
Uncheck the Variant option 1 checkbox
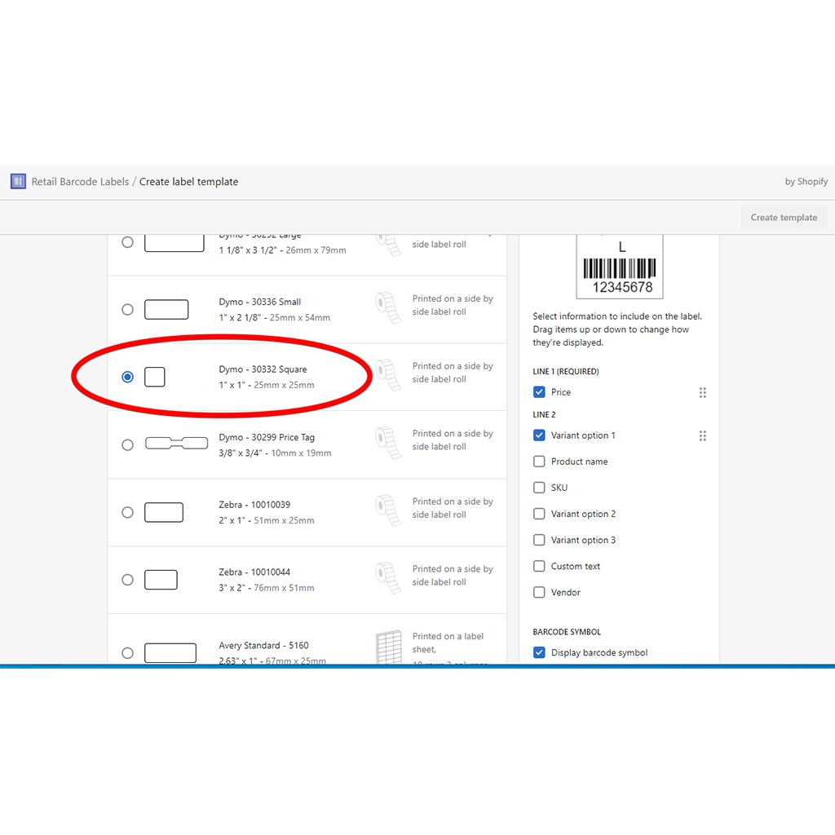coord(539,435)
